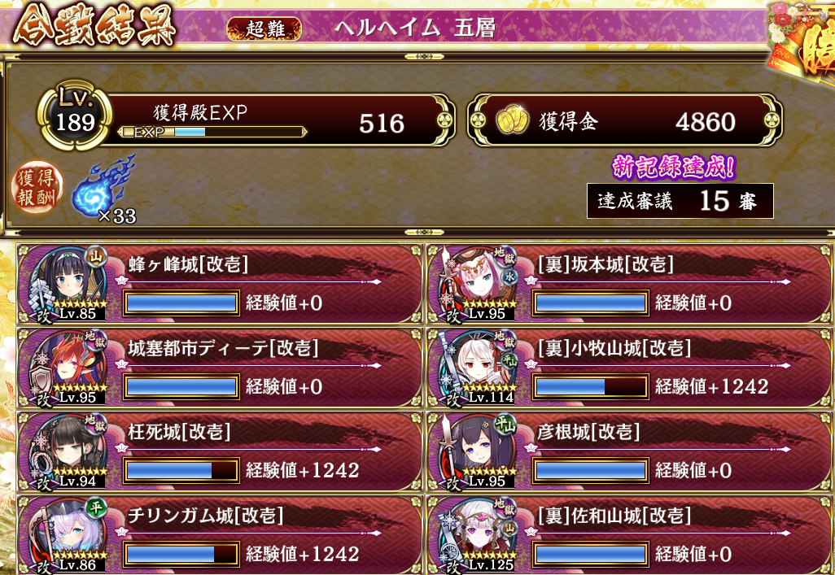Viewport: 835px width, 575px height.
Task: Select [裏]佐和山城[改壱] character portrait
Action: click(x=477, y=534)
